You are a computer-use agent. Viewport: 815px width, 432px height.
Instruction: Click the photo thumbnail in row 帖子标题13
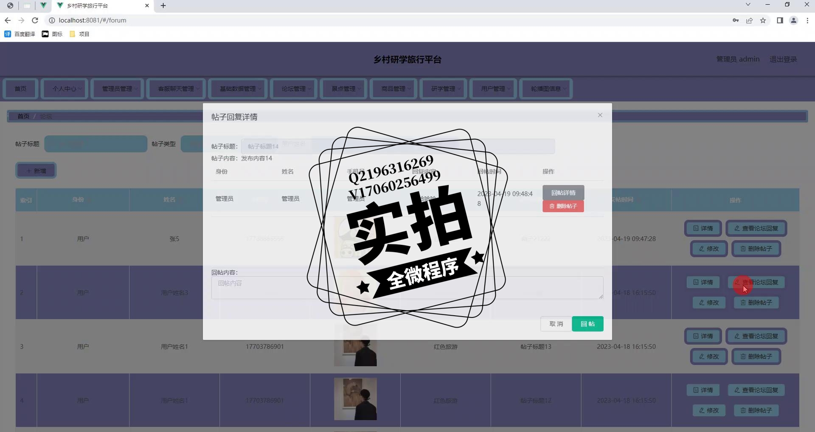click(x=355, y=346)
